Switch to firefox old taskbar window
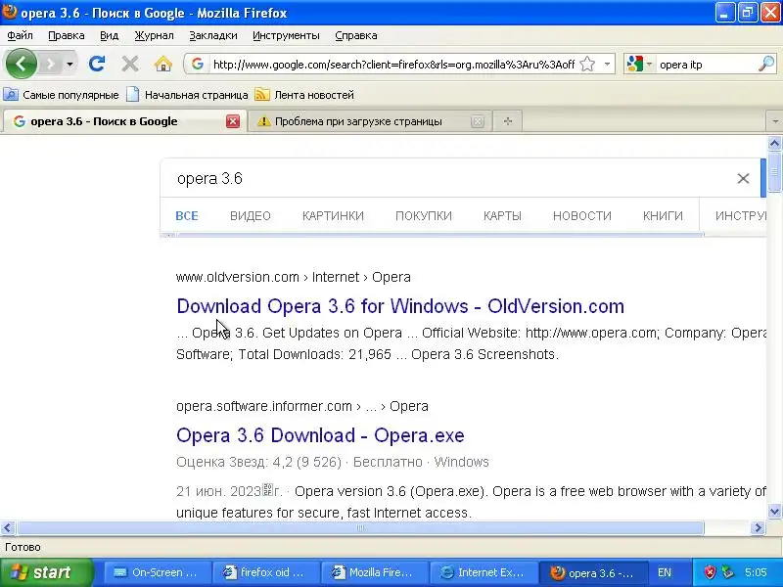Viewport: 783px width, 587px height. pyautogui.click(x=265, y=572)
